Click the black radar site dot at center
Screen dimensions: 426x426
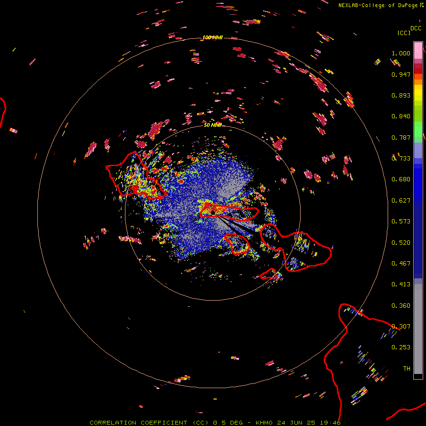coord(213,212)
